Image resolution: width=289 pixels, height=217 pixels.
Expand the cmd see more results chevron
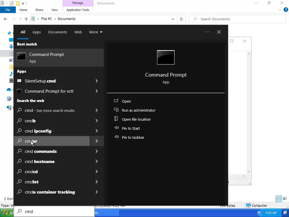click(97, 110)
